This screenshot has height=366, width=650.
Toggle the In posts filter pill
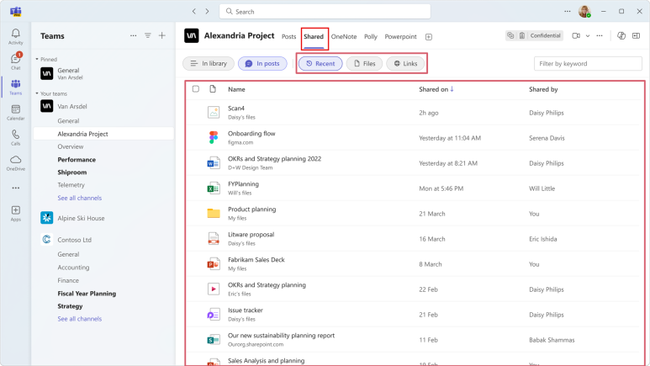click(262, 63)
